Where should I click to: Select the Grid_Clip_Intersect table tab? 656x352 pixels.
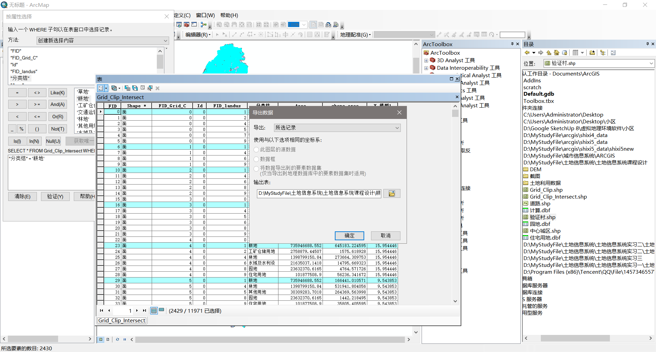(122, 321)
